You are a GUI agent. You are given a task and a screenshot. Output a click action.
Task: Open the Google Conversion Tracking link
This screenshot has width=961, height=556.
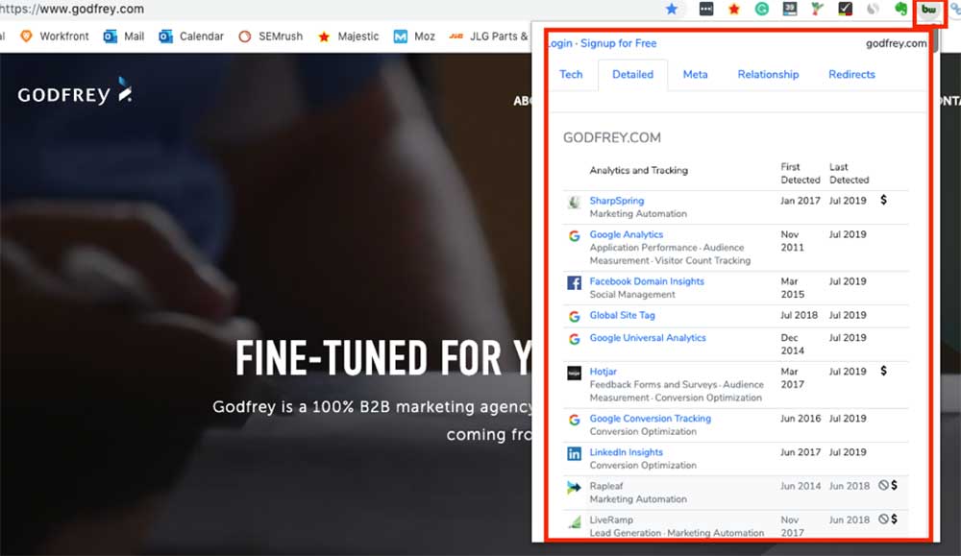pos(651,419)
